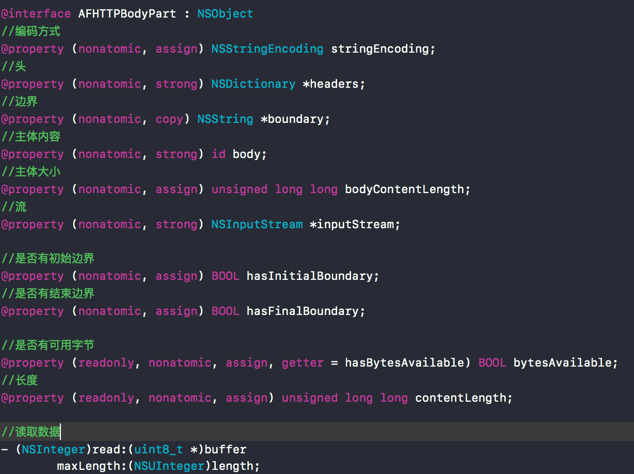Click readonly attribute on bytesAvailable line
Screen dimensions: 634x474
point(106,362)
